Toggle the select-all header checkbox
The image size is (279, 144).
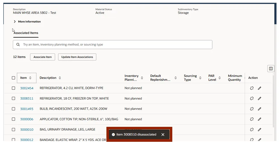tap(13, 78)
